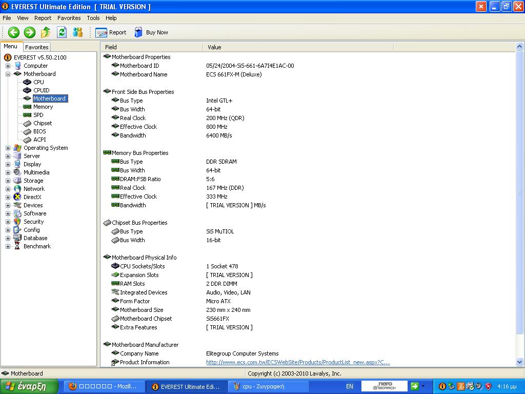This screenshot has width=525, height=394.
Task: Switch to the Menu tab
Action: click(10, 47)
